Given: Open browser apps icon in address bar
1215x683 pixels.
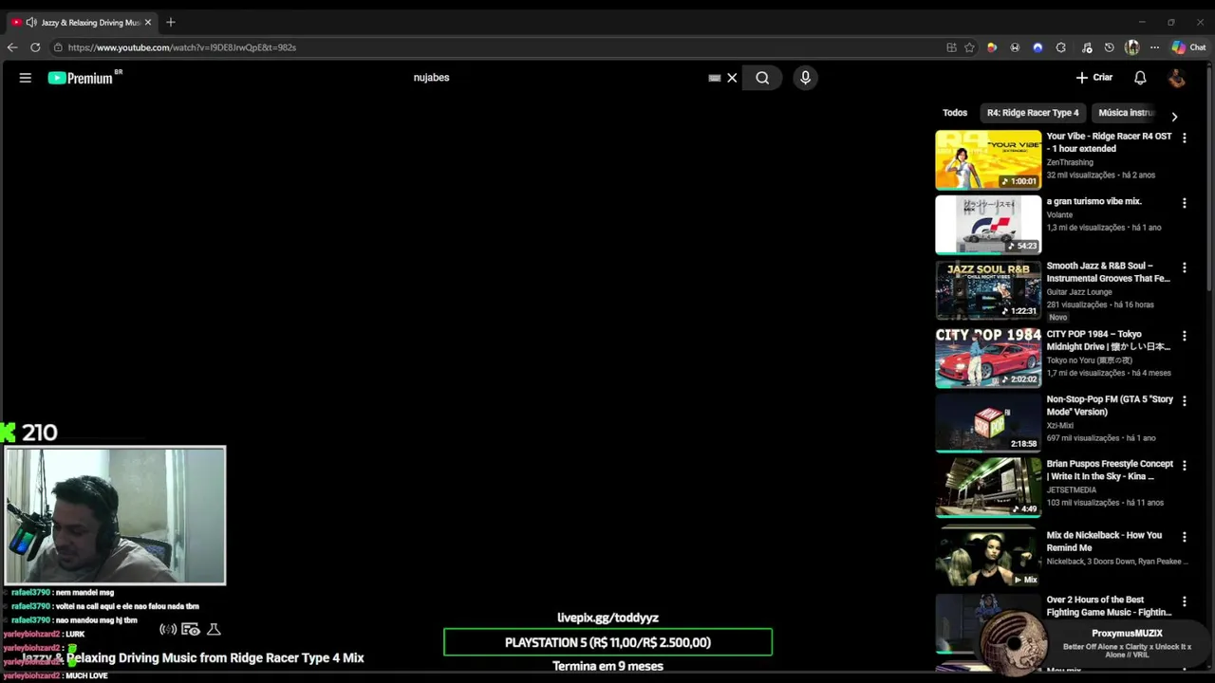Looking at the screenshot, I should pos(951,47).
